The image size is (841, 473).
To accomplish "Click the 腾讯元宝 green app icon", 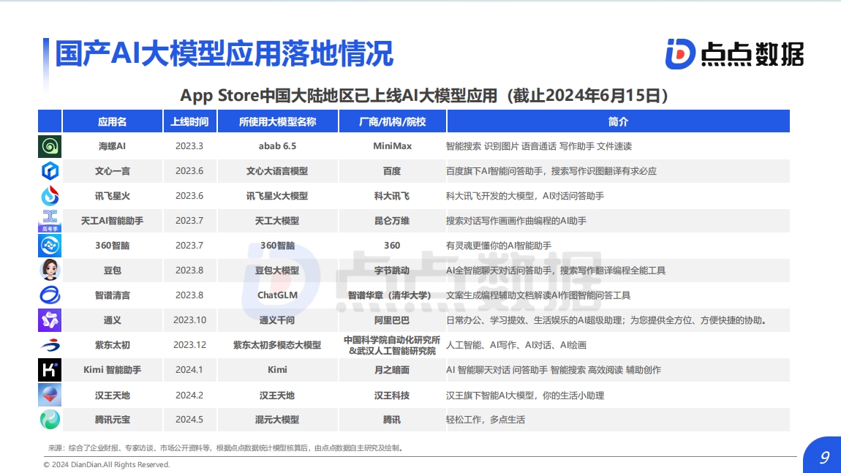I will click(50, 420).
